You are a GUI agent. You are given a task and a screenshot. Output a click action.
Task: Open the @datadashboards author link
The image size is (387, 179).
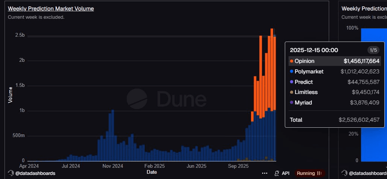pos(35,173)
